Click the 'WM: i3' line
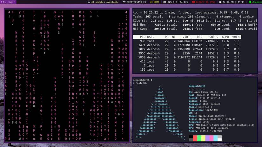262x147 pixels. [193, 113]
